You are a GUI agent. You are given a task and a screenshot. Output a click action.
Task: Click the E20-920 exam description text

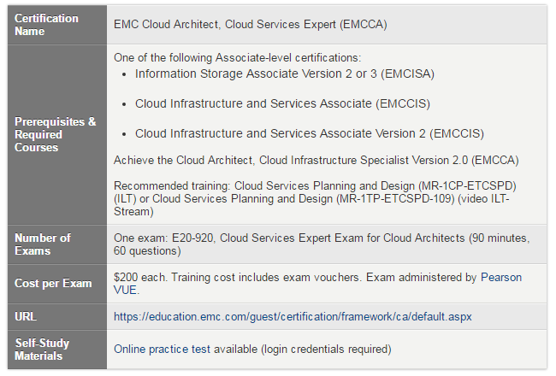(x=322, y=244)
